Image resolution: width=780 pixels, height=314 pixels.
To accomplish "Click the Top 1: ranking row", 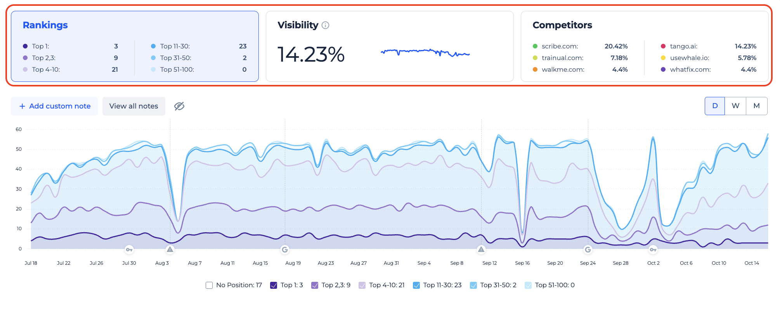I will click(x=70, y=46).
